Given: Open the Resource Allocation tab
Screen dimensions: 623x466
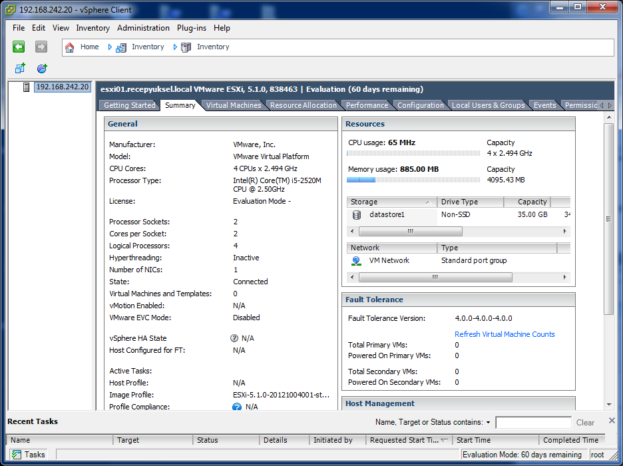Looking at the screenshot, I should [304, 105].
